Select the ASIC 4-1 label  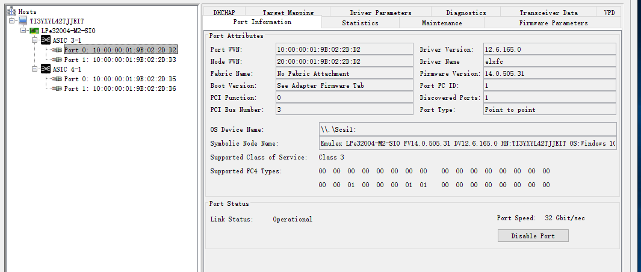(x=67, y=69)
